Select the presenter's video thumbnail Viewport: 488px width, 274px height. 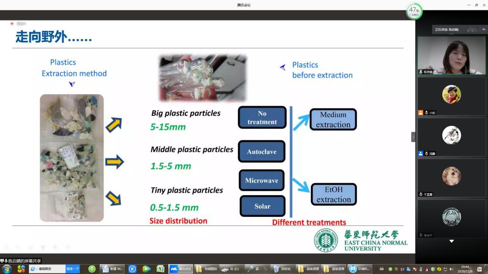coord(451,56)
